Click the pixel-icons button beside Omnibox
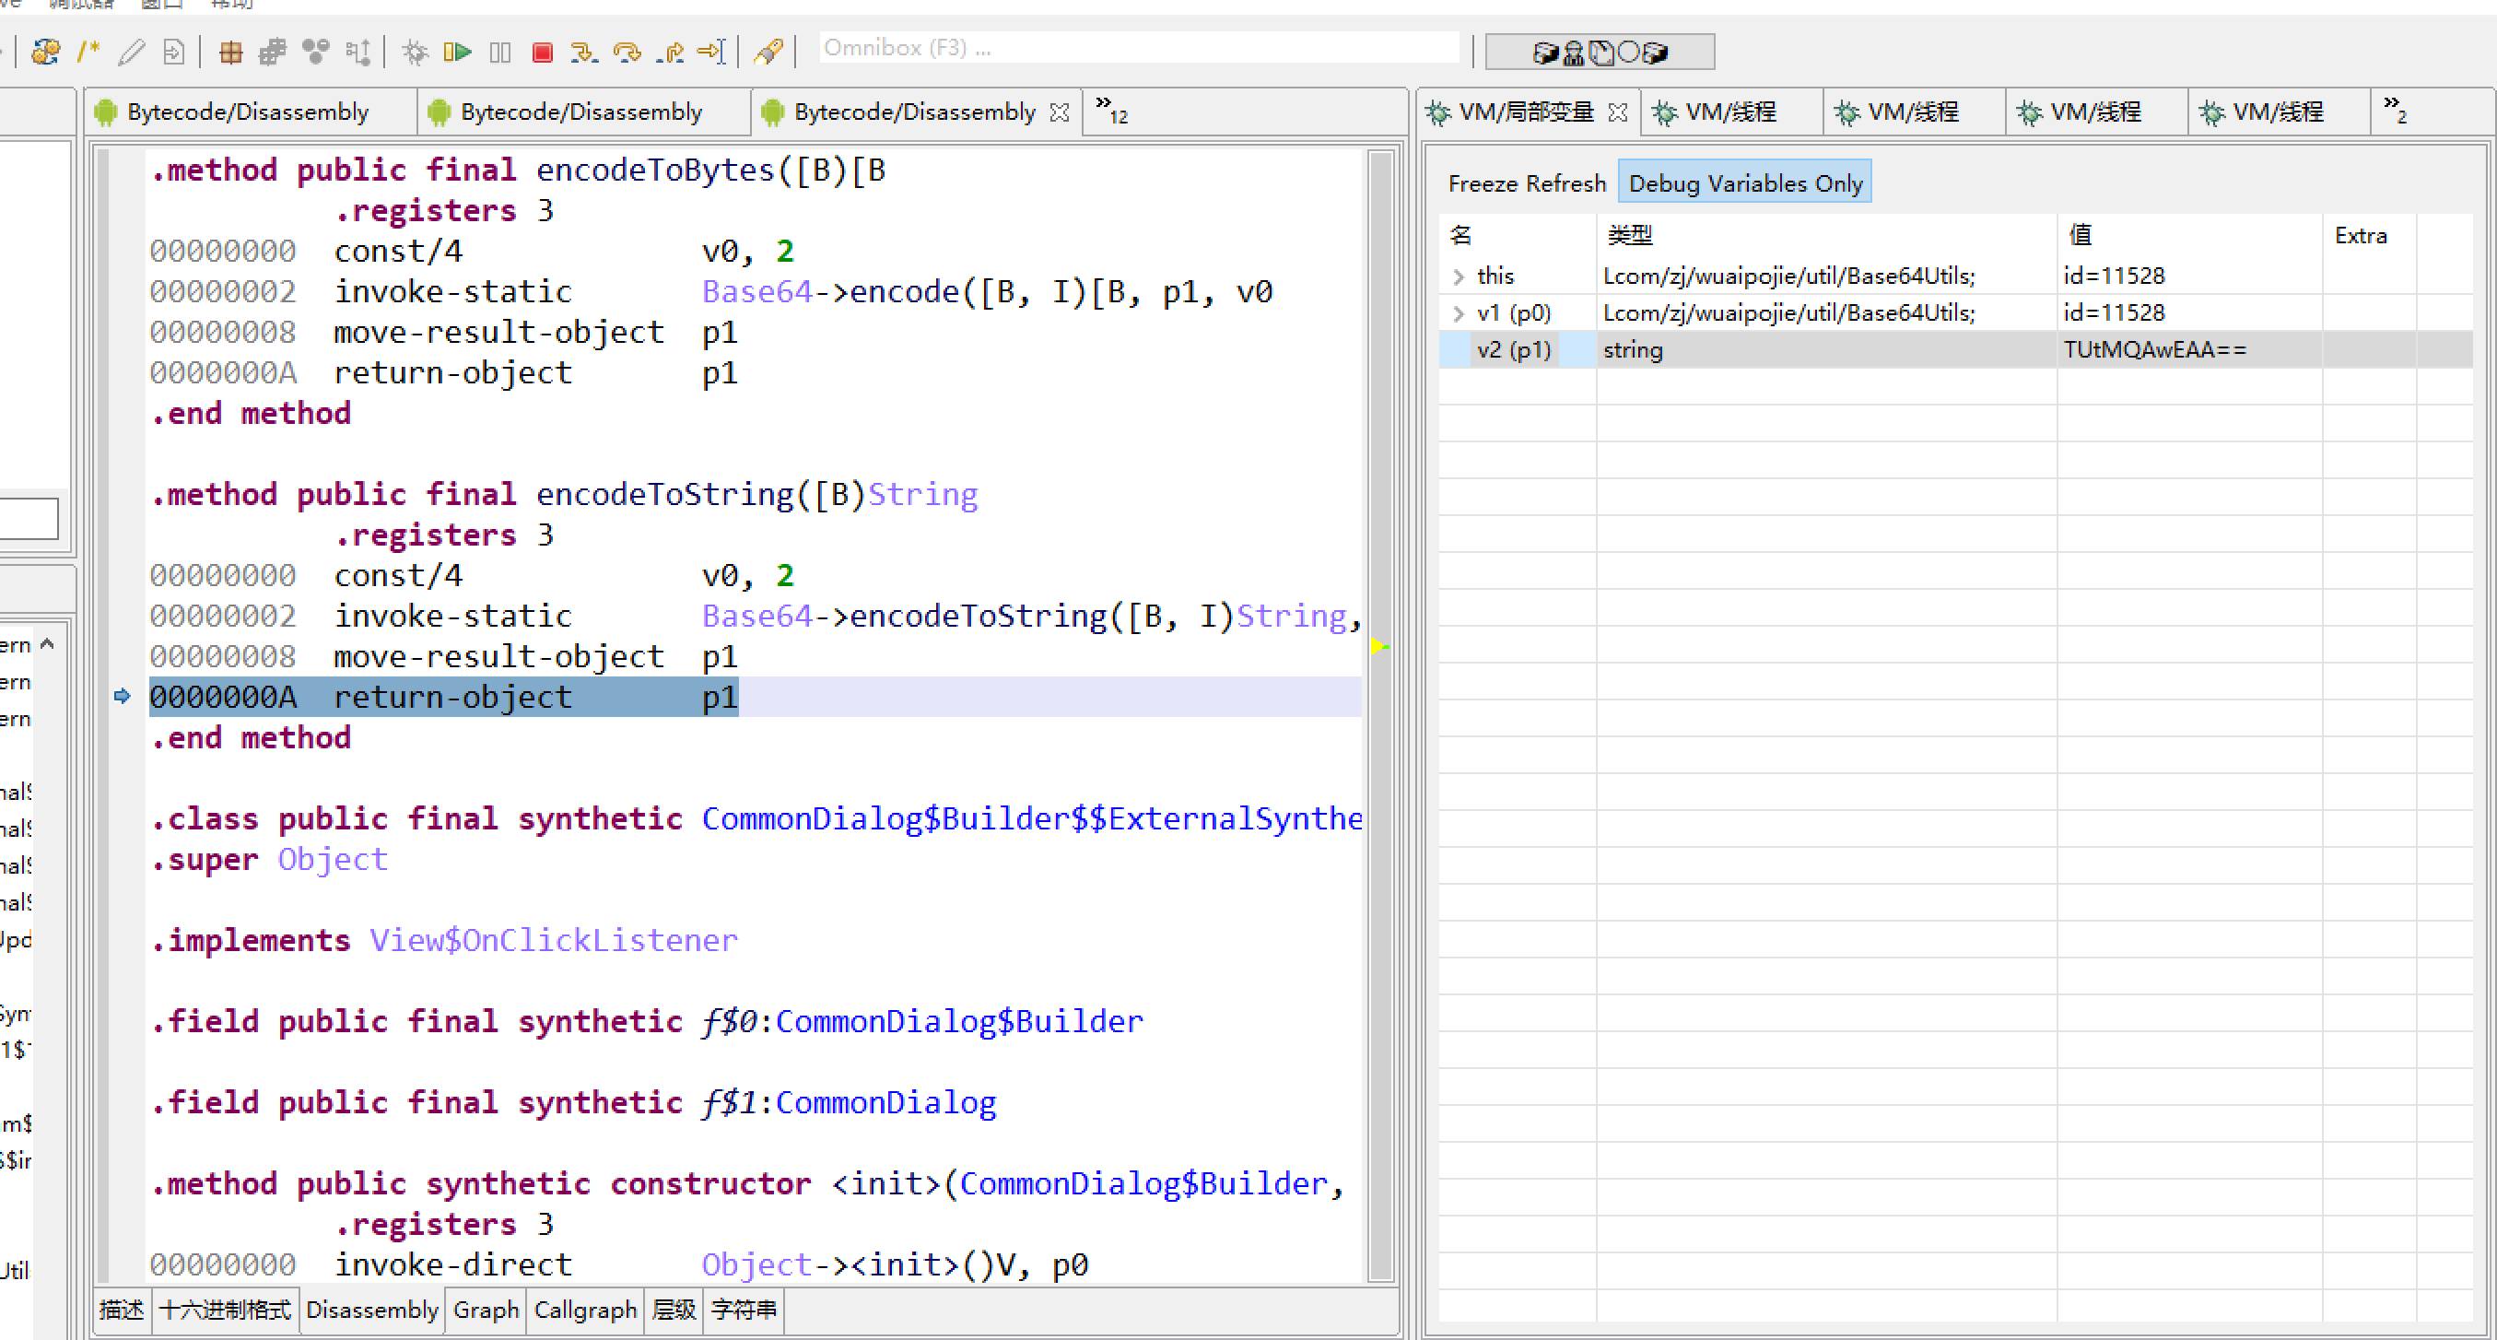 (1600, 52)
